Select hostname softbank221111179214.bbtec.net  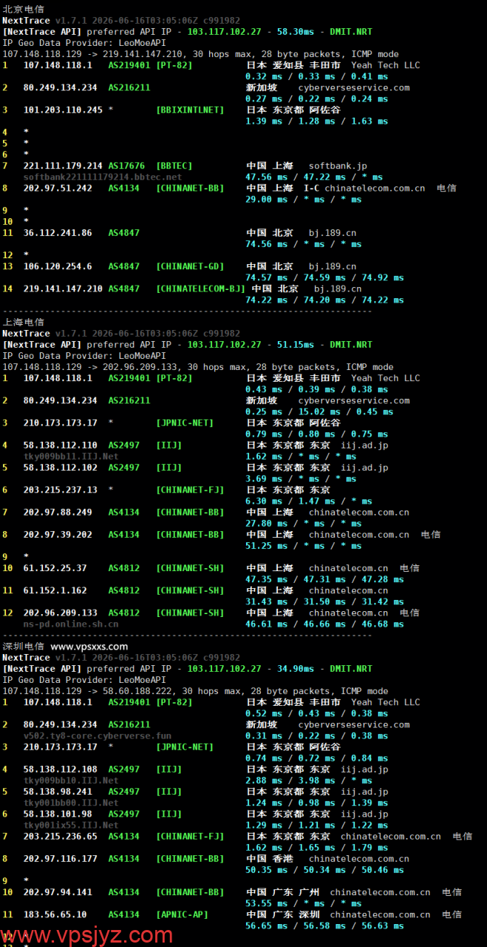tap(103, 177)
